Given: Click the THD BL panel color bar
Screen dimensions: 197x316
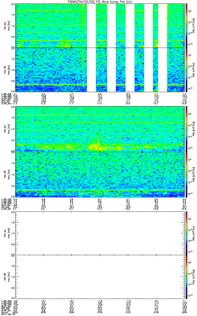Looking at the screenshot, I should [186, 129].
